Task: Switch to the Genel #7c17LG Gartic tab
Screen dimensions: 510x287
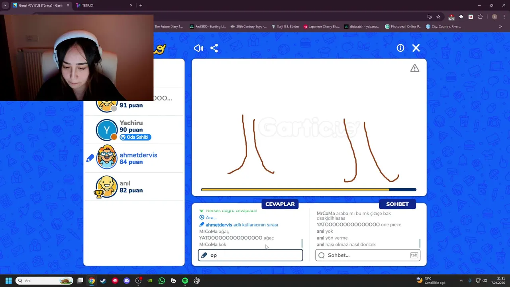Action: [41, 6]
